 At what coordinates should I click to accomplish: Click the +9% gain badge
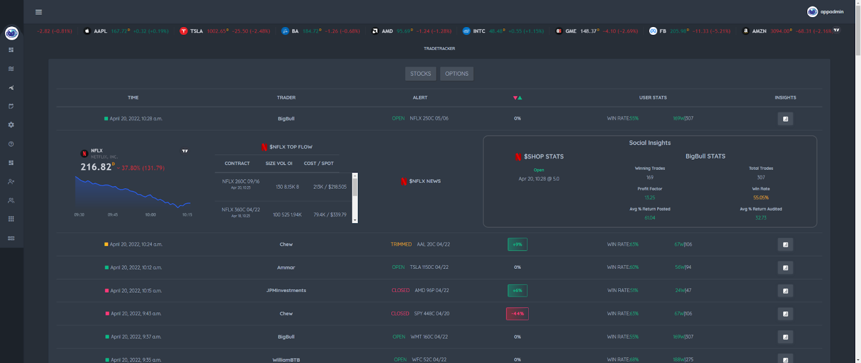pyautogui.click(x=517, y=245)
